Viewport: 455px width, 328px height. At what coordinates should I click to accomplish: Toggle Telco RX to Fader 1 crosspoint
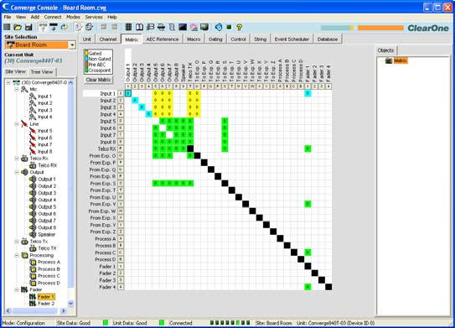coord(308,148)
